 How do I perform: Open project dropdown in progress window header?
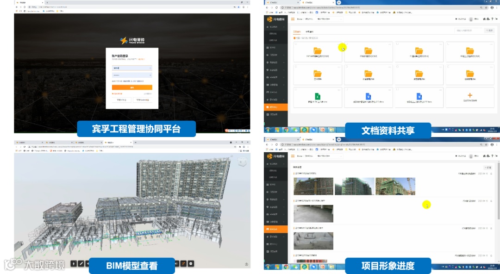pos(330,156)
